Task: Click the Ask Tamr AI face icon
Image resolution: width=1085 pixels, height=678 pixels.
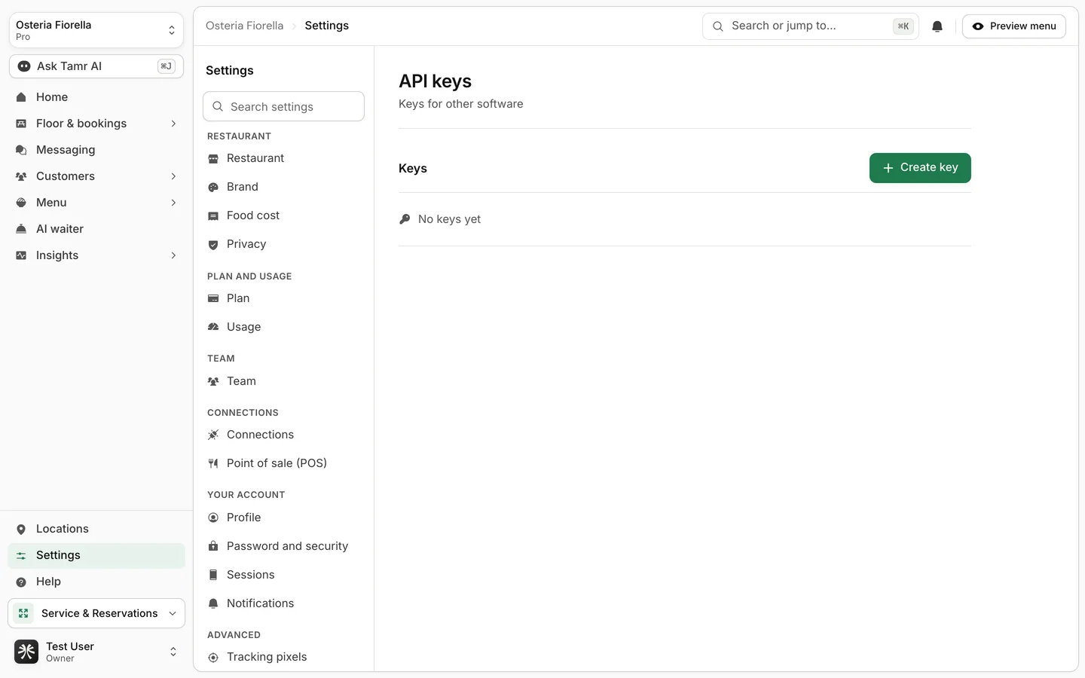Action: pyautogui.click(x=24, y=66)
